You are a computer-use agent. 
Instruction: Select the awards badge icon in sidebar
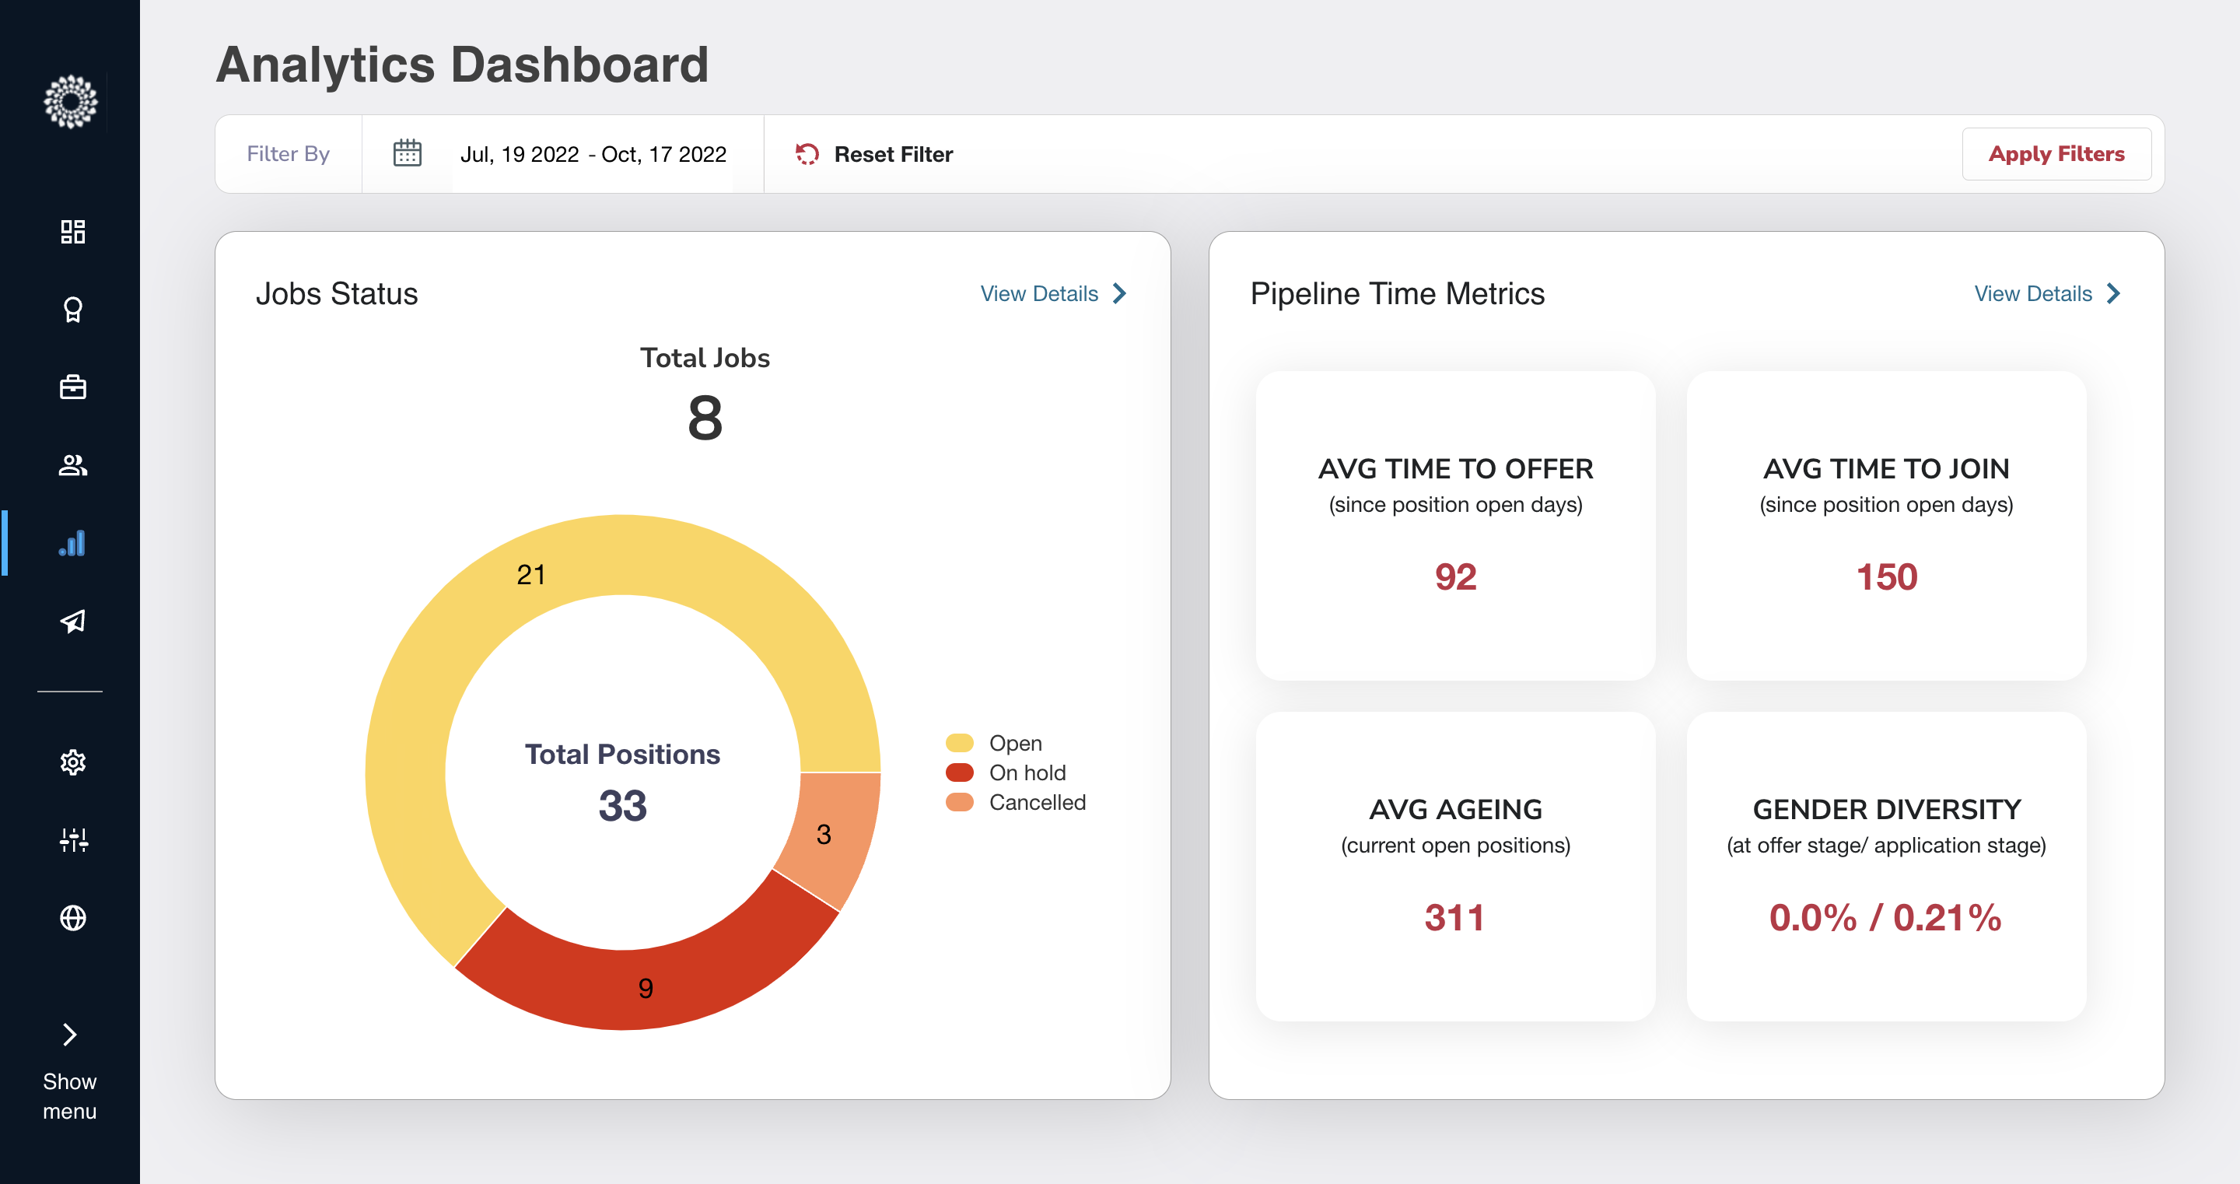72,310
